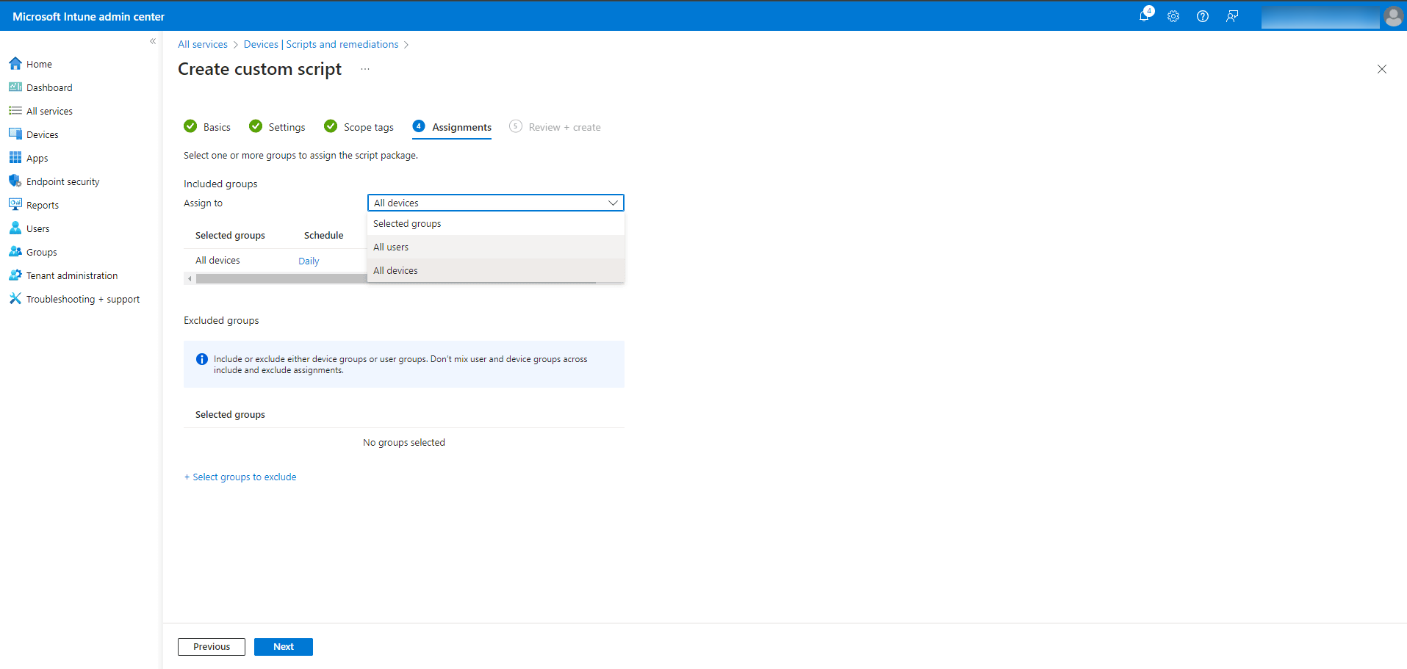Open the notifications bell icon

(1145, 15)
